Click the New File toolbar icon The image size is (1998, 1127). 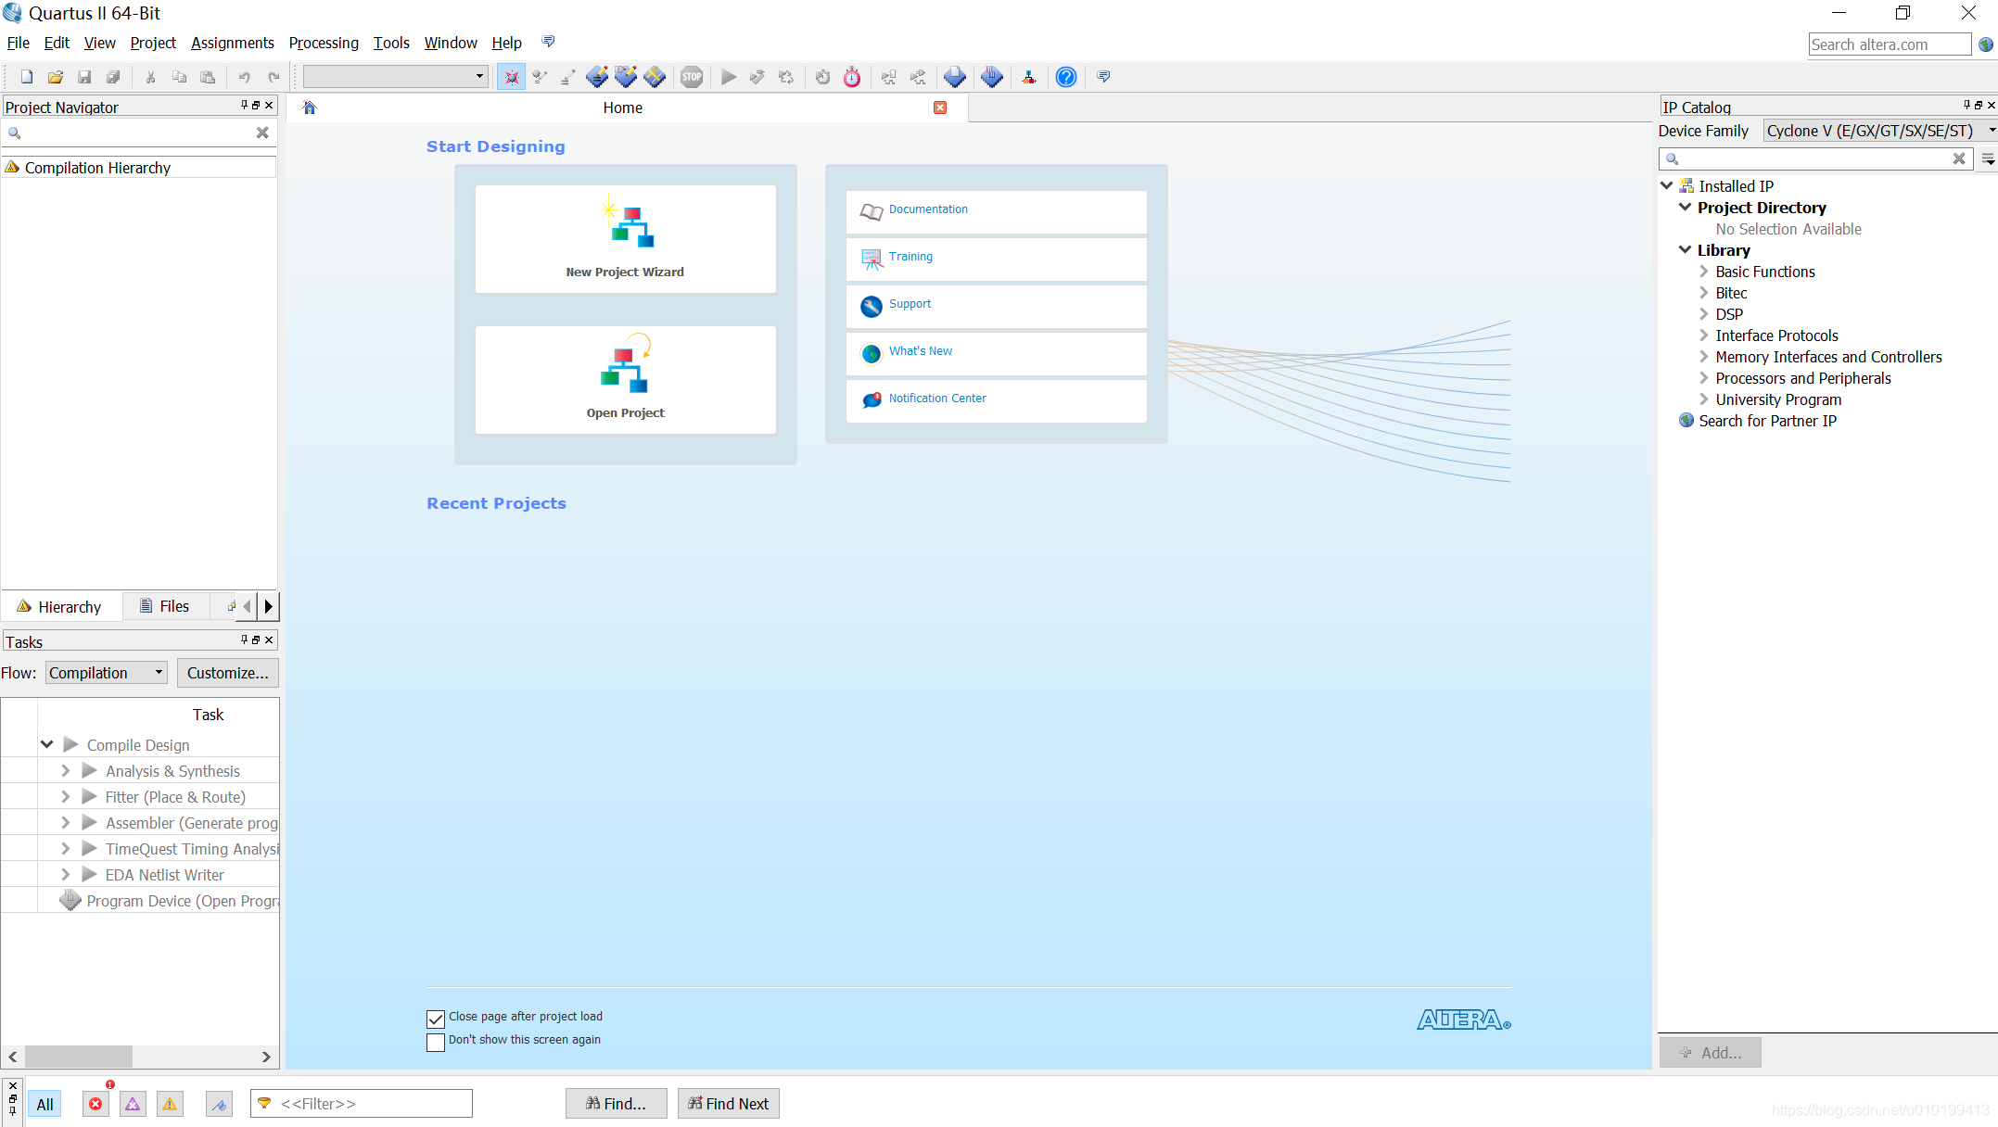[27, 77]
